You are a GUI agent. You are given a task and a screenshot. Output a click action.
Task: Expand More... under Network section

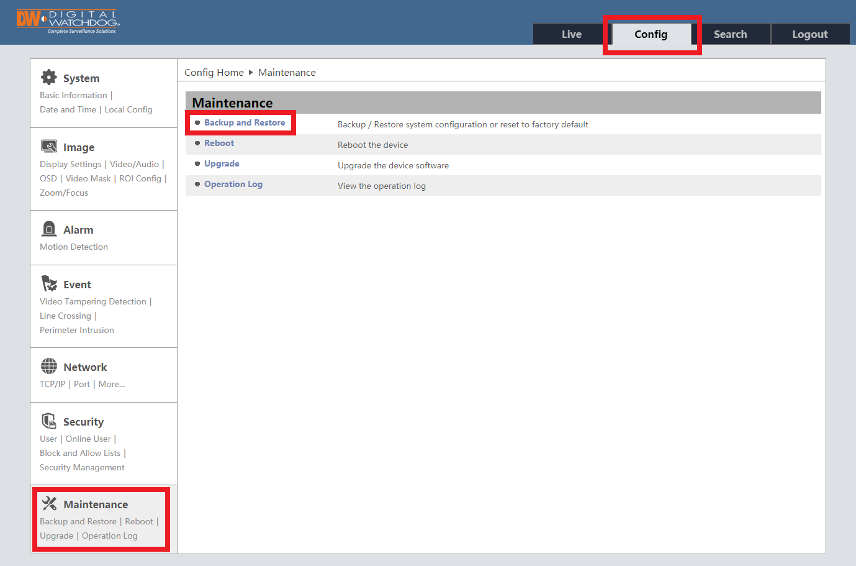click(x=112, y=385)
